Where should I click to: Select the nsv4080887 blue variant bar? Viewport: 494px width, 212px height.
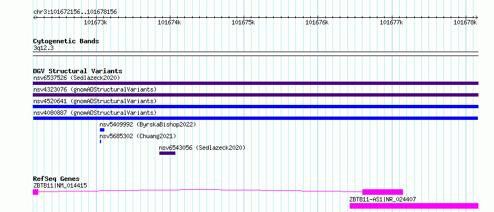click(255, 118)
